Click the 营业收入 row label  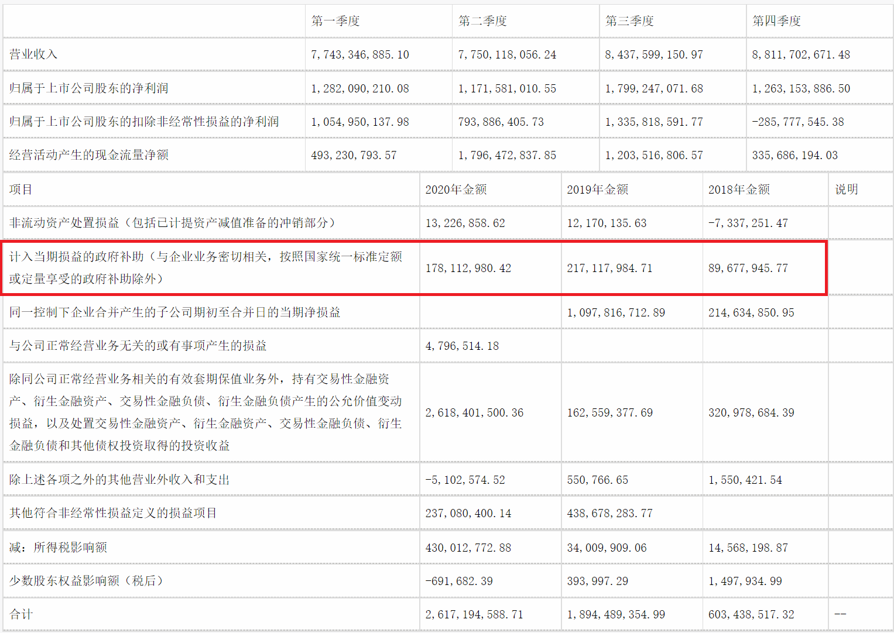click(x=33, y=54)
